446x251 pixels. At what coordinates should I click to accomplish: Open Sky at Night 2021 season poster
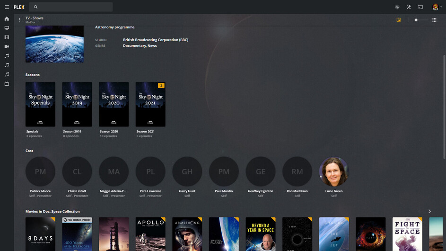point(150,104)
